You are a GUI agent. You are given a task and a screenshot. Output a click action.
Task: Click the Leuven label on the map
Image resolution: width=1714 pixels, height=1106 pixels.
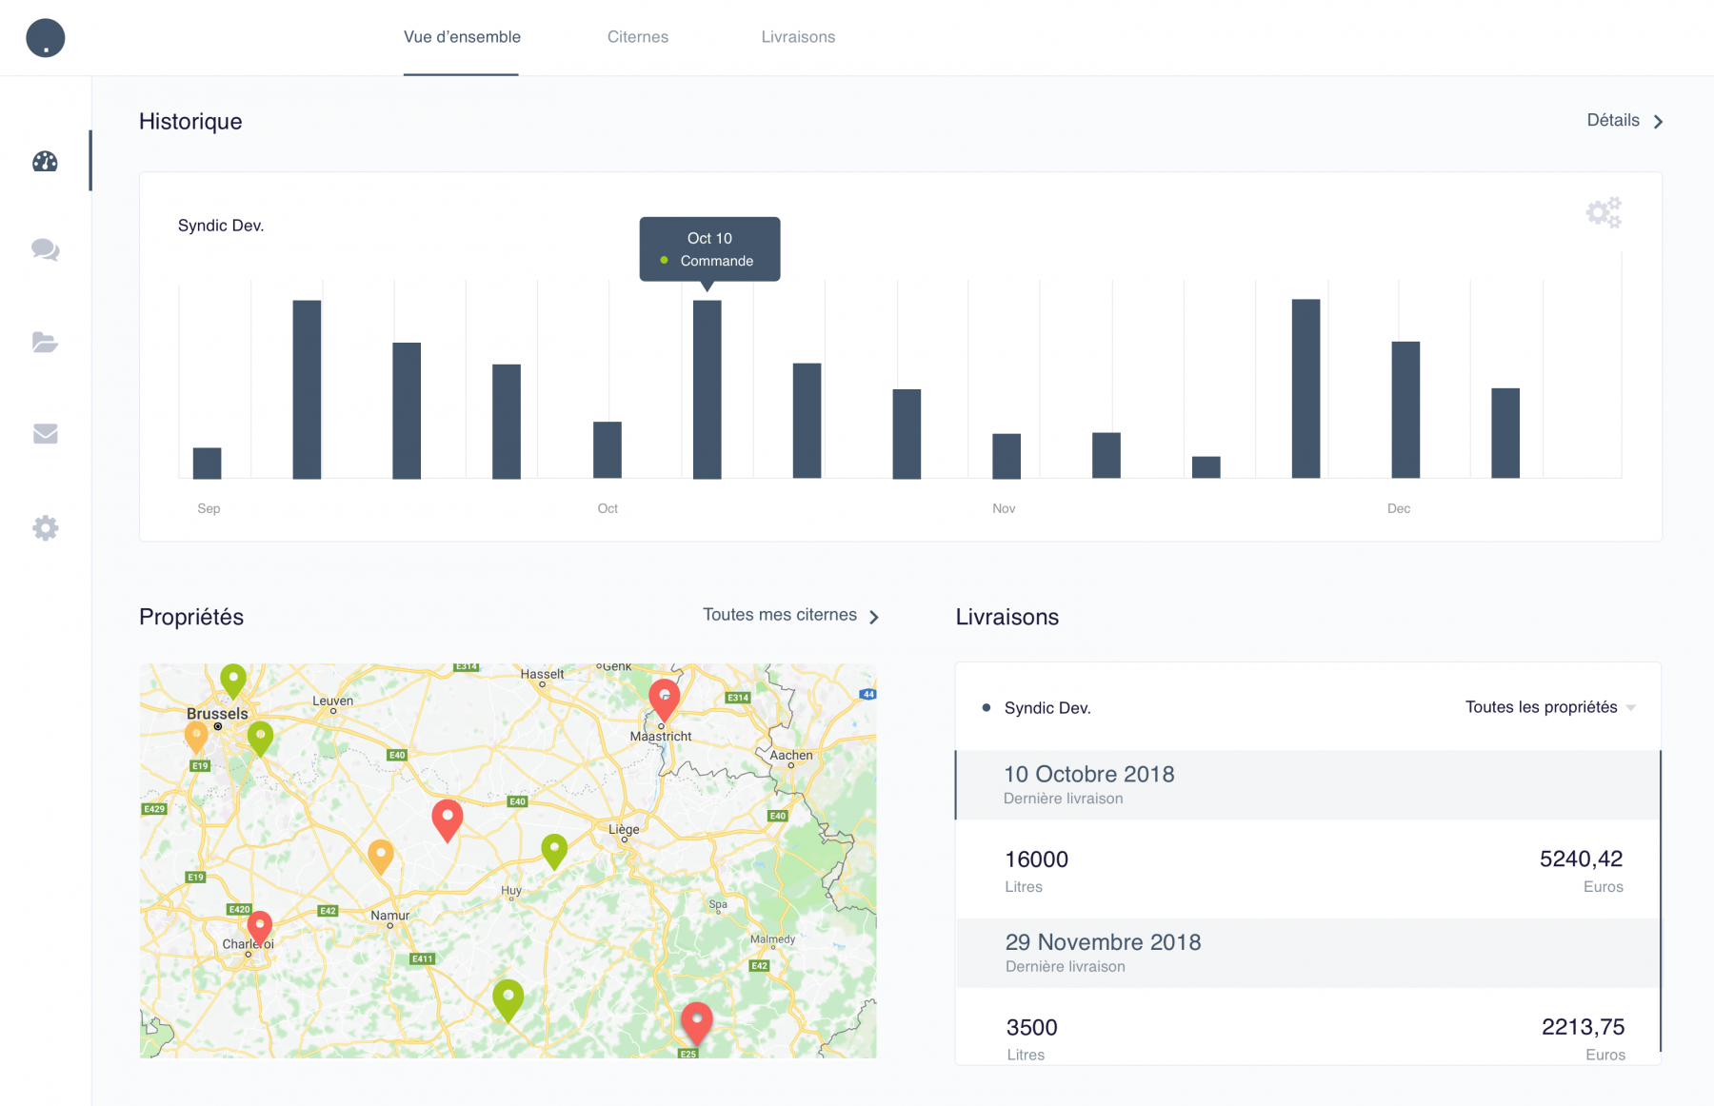332,701
